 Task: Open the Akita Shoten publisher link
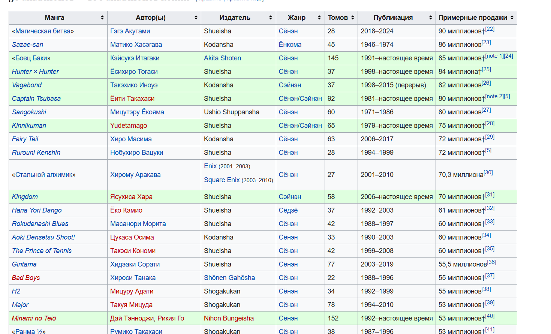point(222,58)
